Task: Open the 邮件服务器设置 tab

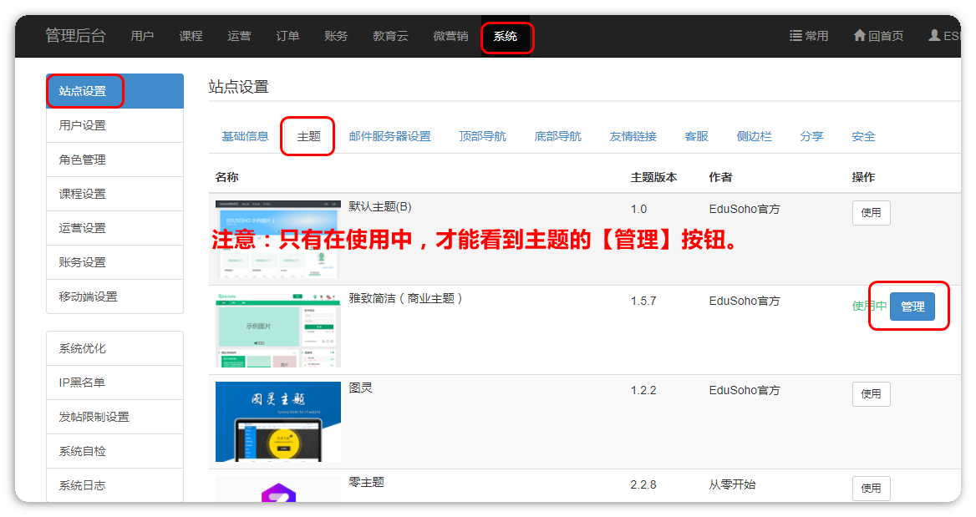Action: coord(389,136)
